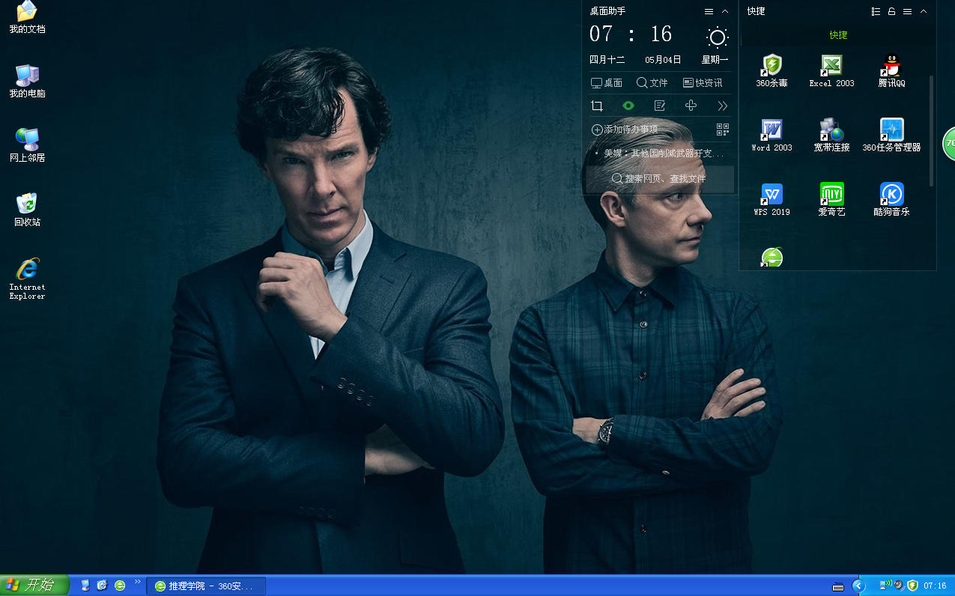
Task: Click the date 05月04日 in 桌面助手
Action: pos(663,60)
